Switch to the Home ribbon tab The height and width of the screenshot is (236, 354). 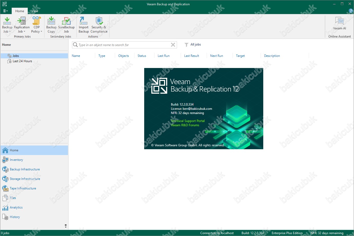[x=20, y=11]
